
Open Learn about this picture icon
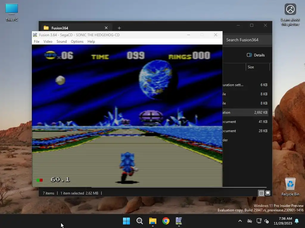click(290, 15)
